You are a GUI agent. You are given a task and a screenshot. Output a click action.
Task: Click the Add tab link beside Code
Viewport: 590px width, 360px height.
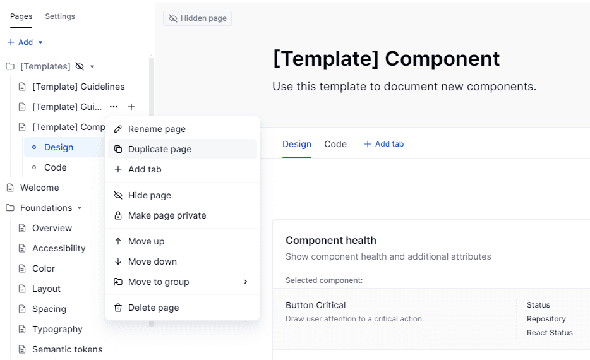[x=384, y=144]
